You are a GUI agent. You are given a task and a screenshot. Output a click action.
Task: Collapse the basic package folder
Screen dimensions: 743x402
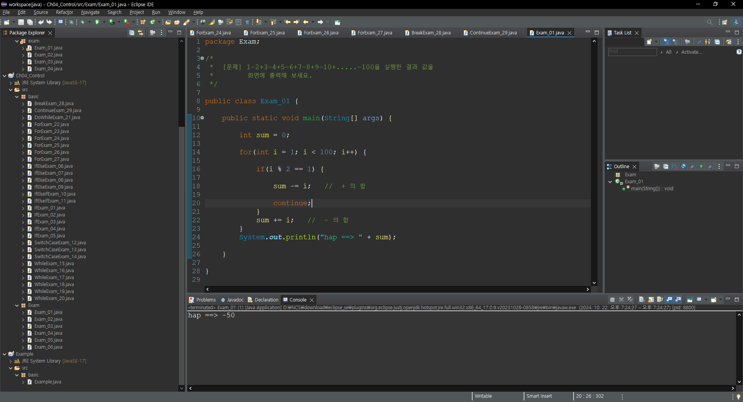(17, 97)
